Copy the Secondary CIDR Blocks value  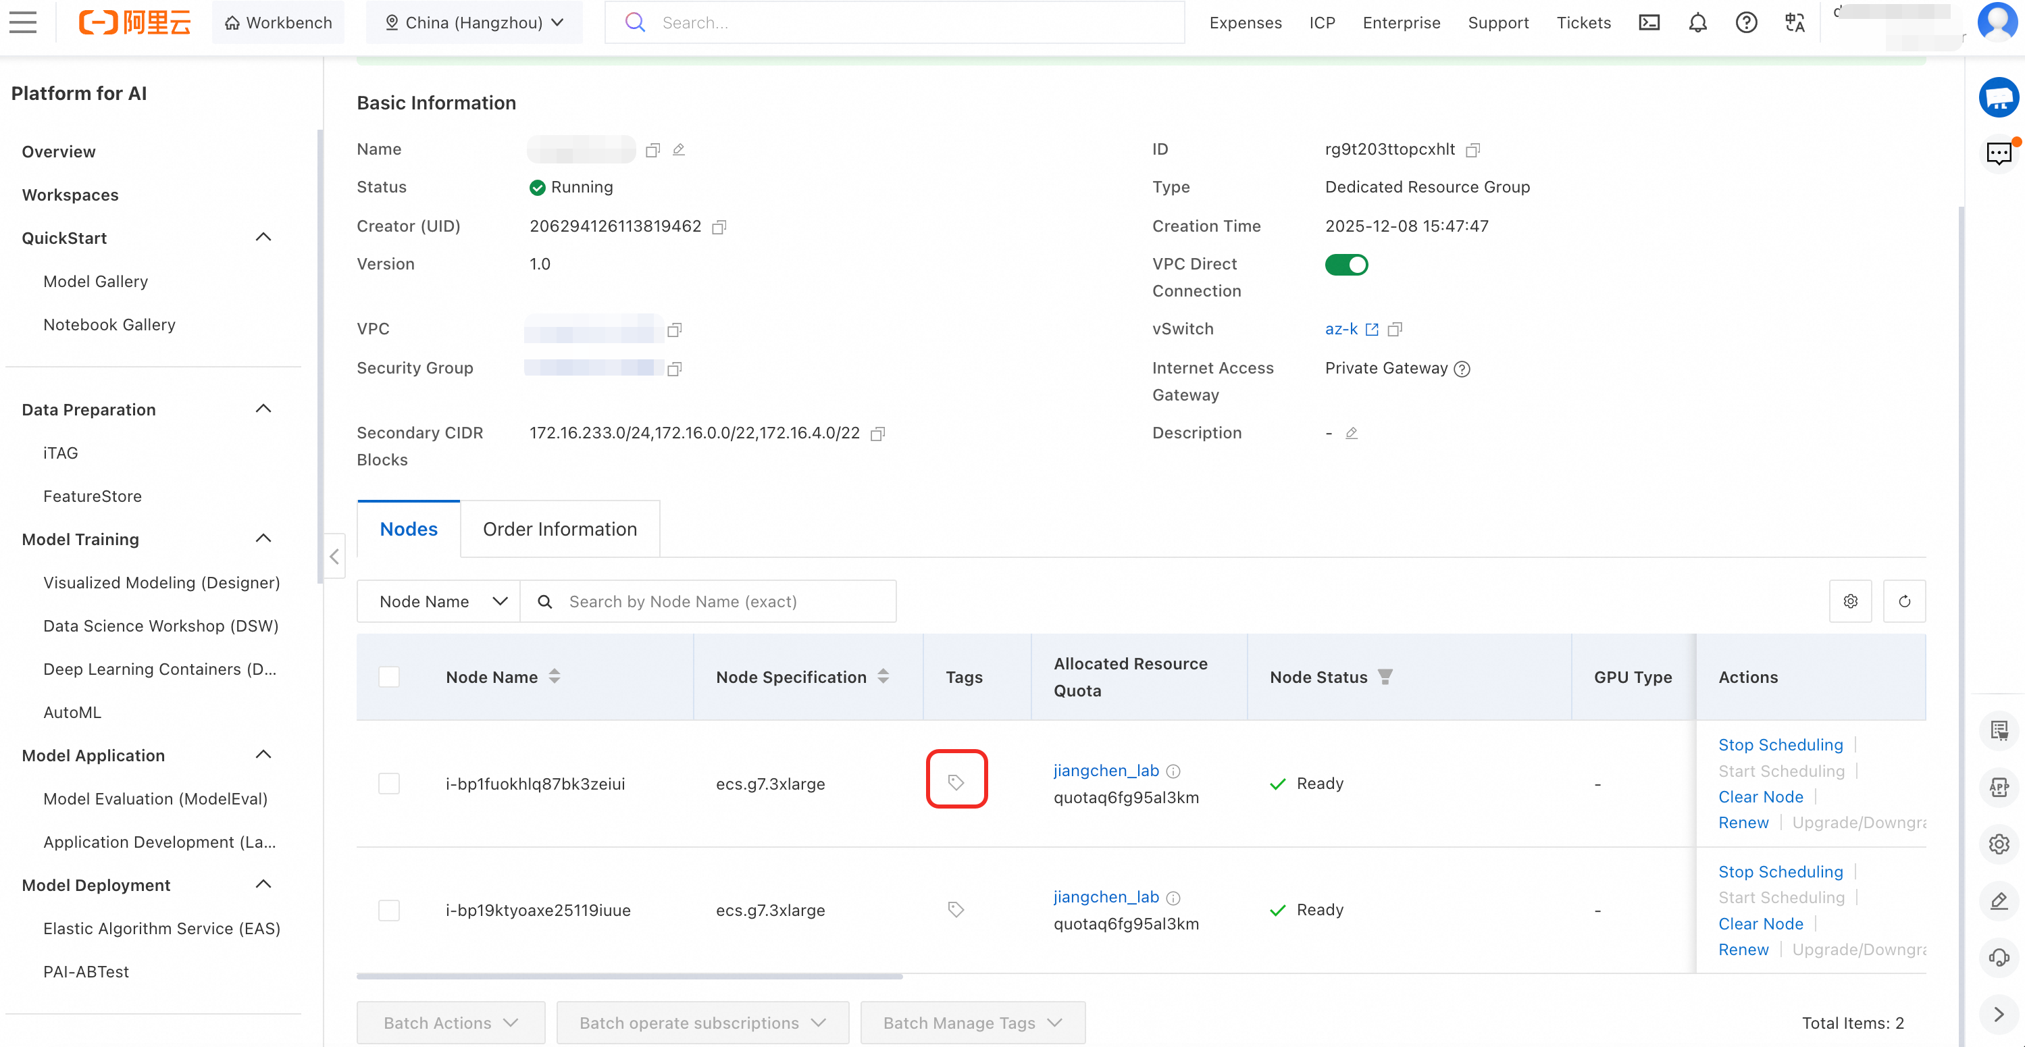[x=878, y=433]
